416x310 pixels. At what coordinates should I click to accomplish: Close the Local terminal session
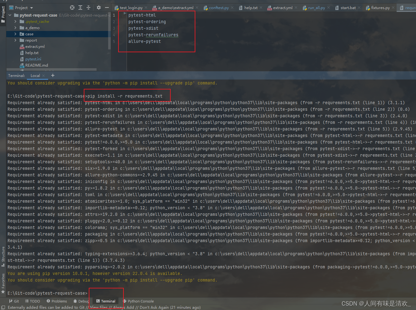pos(43,76)
